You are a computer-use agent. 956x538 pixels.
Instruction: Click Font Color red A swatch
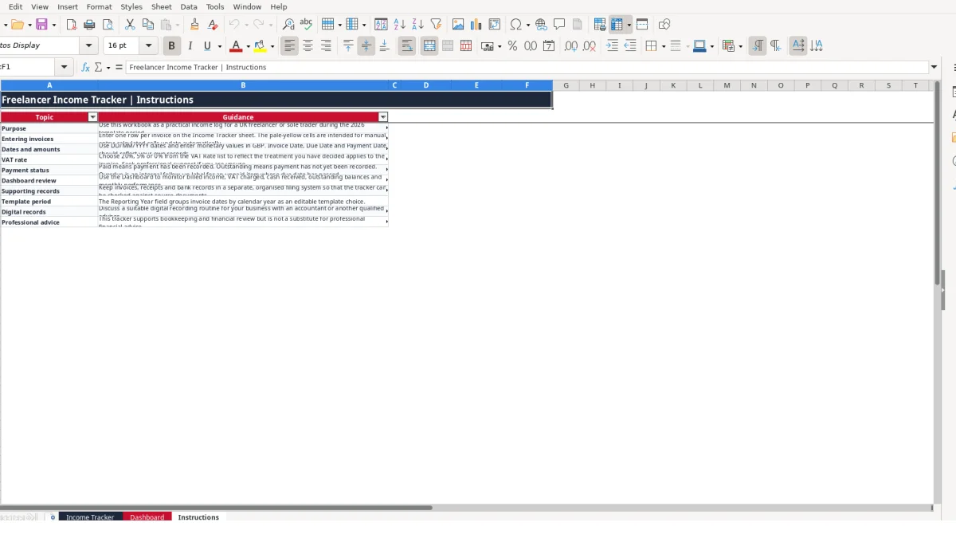pos(235,46)
